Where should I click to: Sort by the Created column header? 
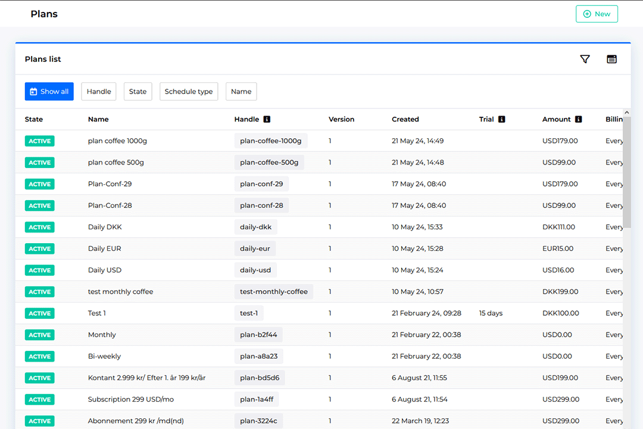click(x=405, y=119)
